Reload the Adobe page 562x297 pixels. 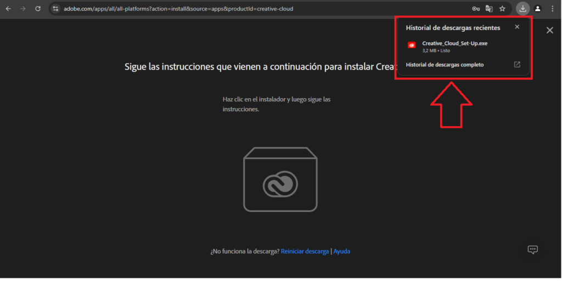coord(38,9)
